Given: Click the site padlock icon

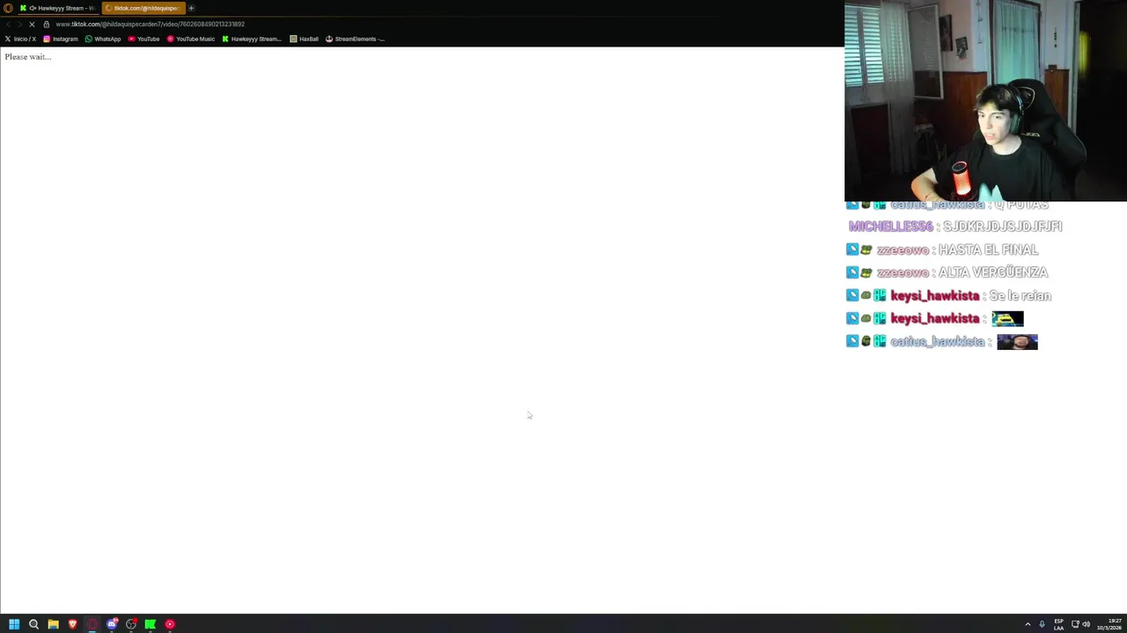Looking at the screenshot, I should pos(46,24).
